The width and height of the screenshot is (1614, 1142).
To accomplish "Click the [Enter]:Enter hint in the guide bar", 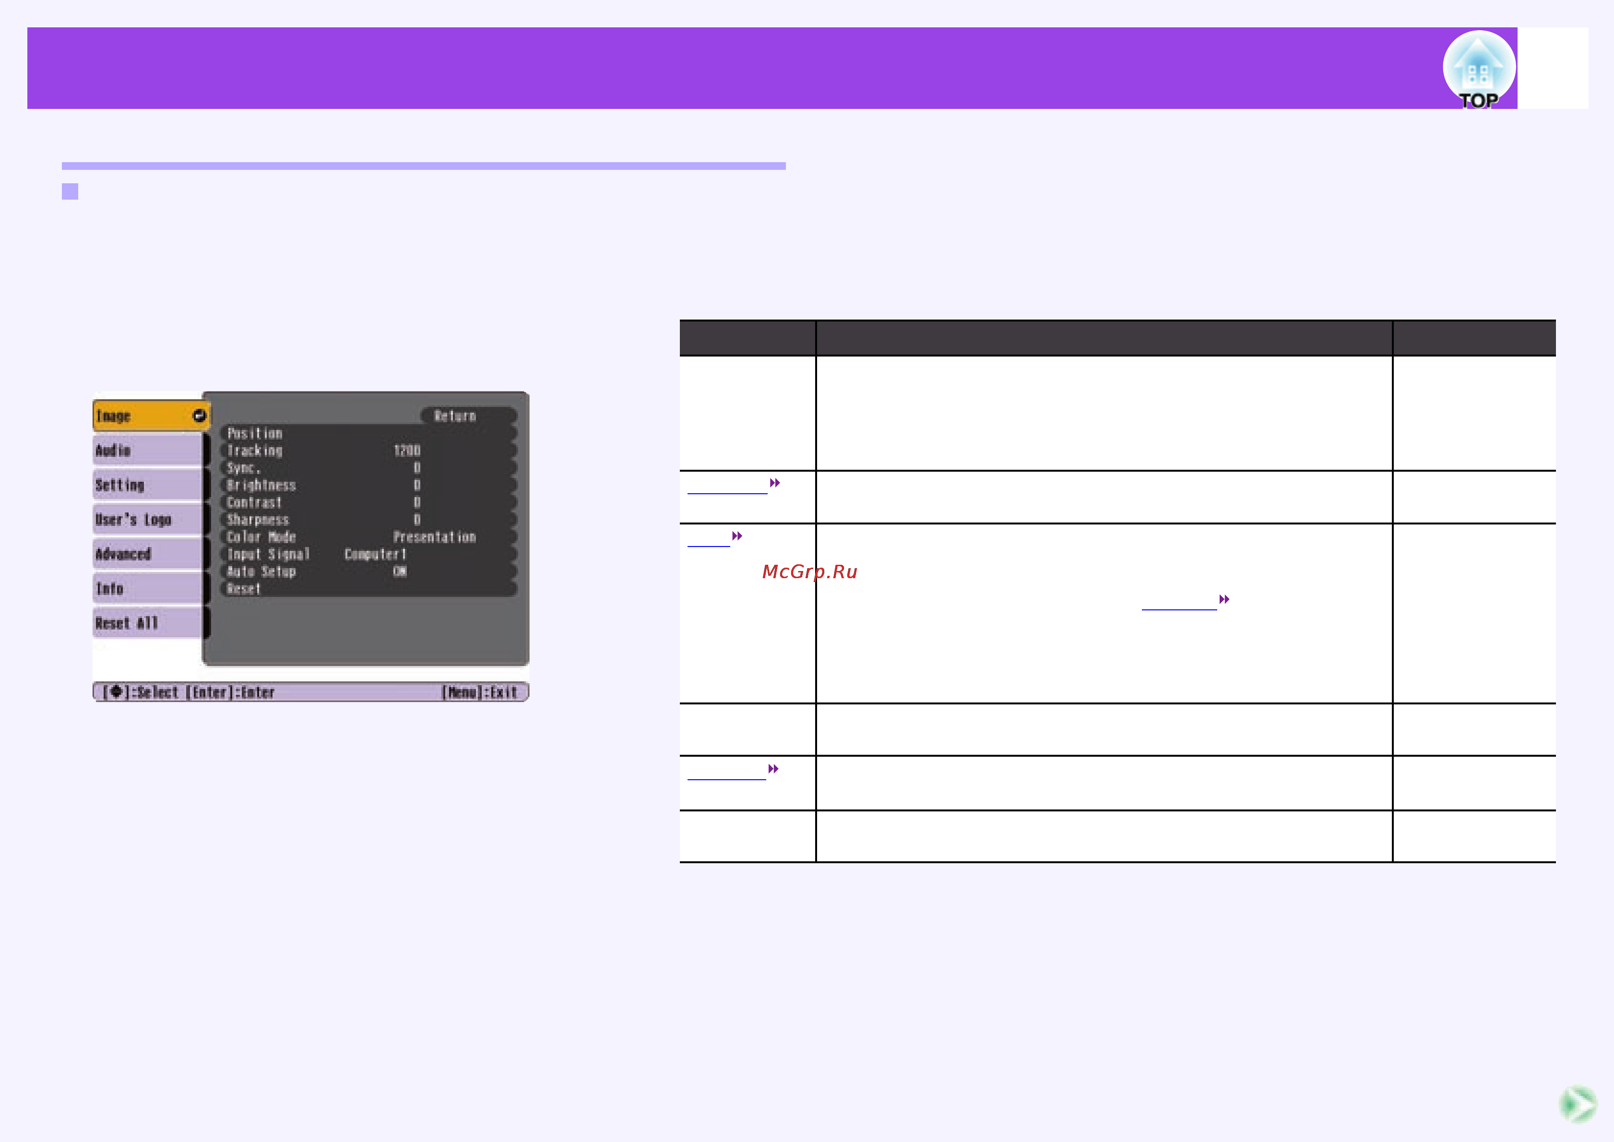I will click(230, 692).
